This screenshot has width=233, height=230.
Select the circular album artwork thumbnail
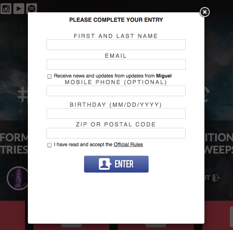[18, 178]
